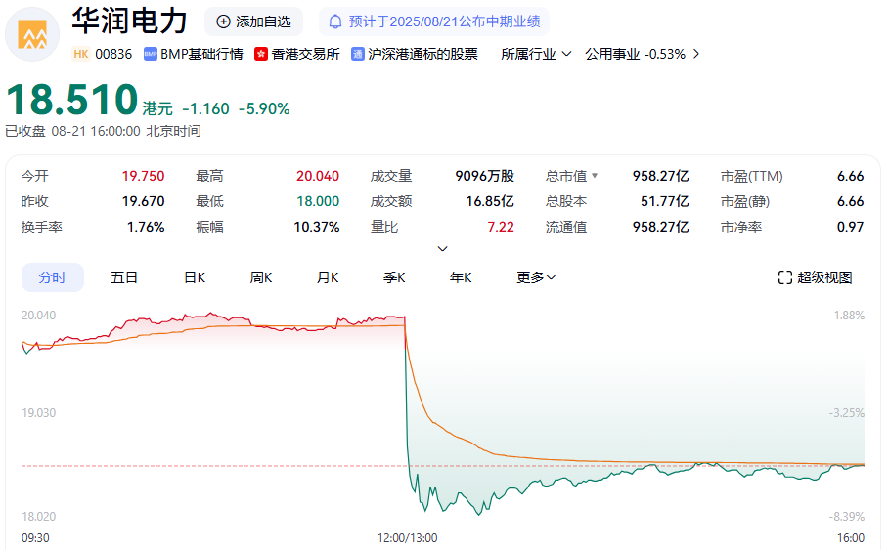The width and height of the screenshot is (889, 550).
Task: Select the 分时 tab
Action: [53, 277]
